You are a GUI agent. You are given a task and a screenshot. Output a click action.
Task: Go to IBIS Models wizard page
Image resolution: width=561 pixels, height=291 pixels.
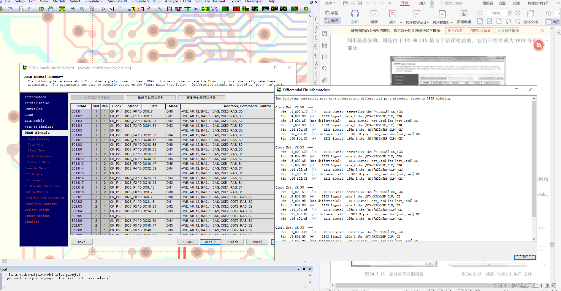click(34, 121)
